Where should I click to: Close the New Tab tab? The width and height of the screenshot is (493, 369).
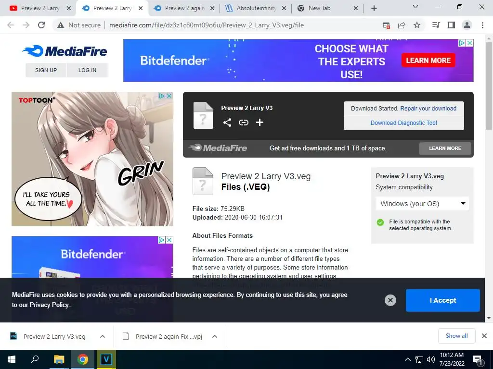pos(356,8)
